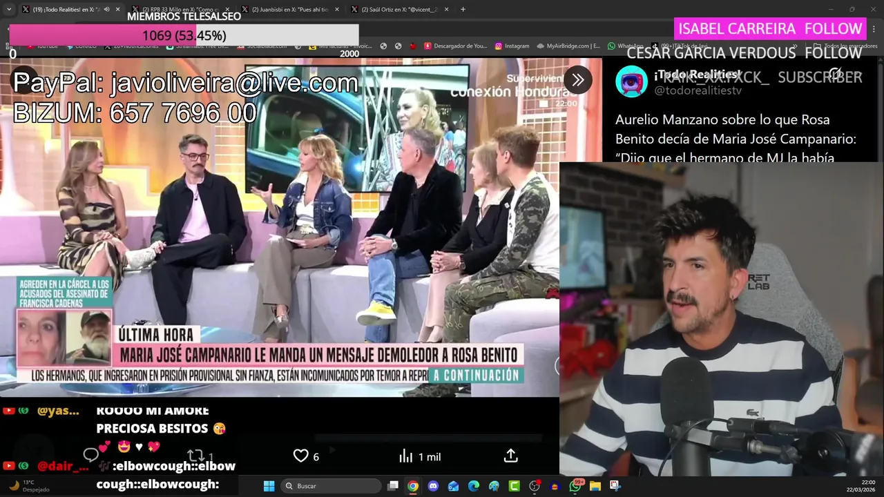This screenshot has width=884, height=497.
Task: Open the ¡Todo Realities! profile avatar
Action: click(x=631, y=81)
